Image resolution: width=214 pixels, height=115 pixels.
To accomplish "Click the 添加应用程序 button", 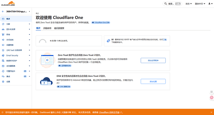I will click(153, 60).
